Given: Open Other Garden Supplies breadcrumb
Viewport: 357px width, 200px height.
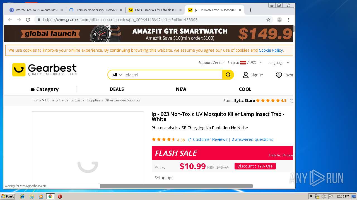Looking at the screenshot, I should point(122,100).
